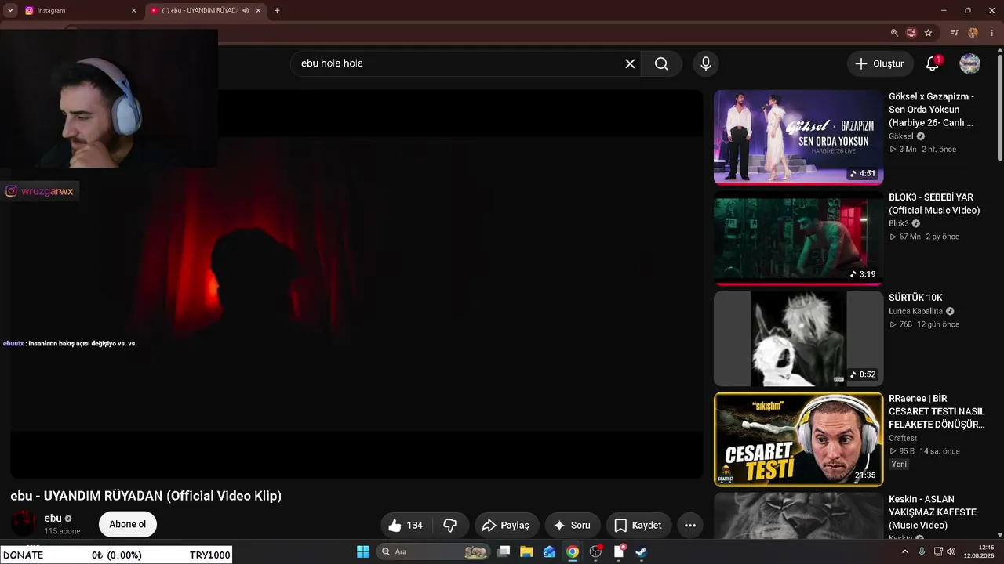
Task: Open File Explorer from the taskbar
Action: pyautogui.click(x=526, y=551)
